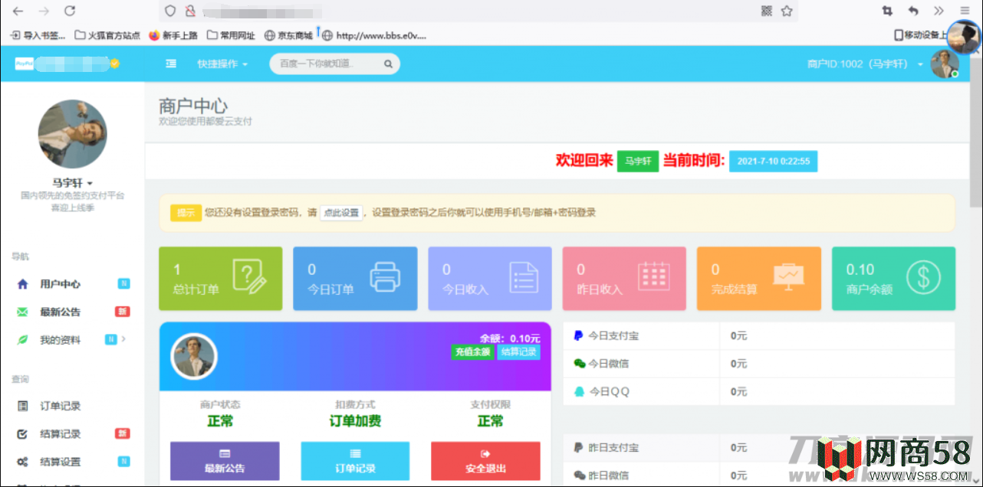Open the 新手上路 Firefox bookmark
Viewport: 983px width, 487px height.
click(173, 35)
